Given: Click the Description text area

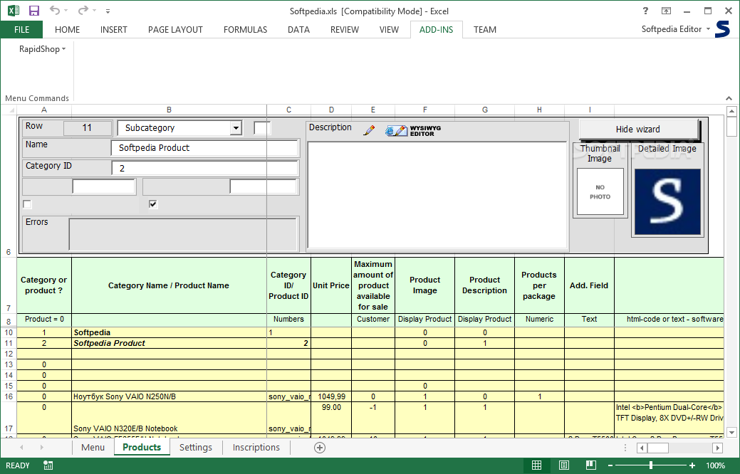Looking at the screenshot, I should point(437,195).
